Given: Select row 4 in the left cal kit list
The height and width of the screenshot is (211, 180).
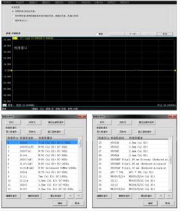Looking at the screenshot, I should coord(42,155).
